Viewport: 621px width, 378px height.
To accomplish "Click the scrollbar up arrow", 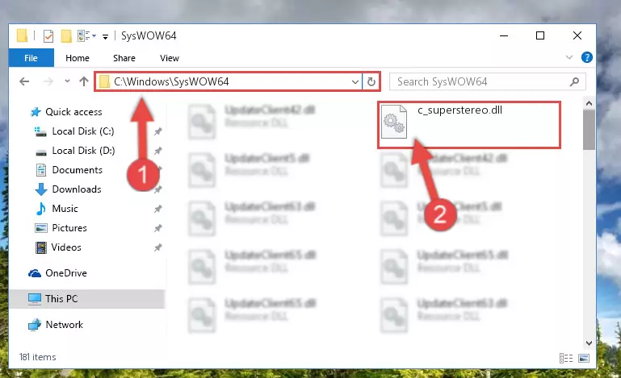I will click(x=589, y=104).
